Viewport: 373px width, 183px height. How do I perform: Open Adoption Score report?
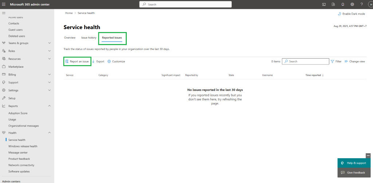(x=18, y=113)
